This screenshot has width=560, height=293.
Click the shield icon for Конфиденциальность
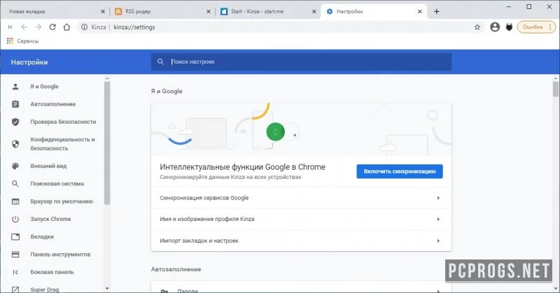tap(15, 144)
